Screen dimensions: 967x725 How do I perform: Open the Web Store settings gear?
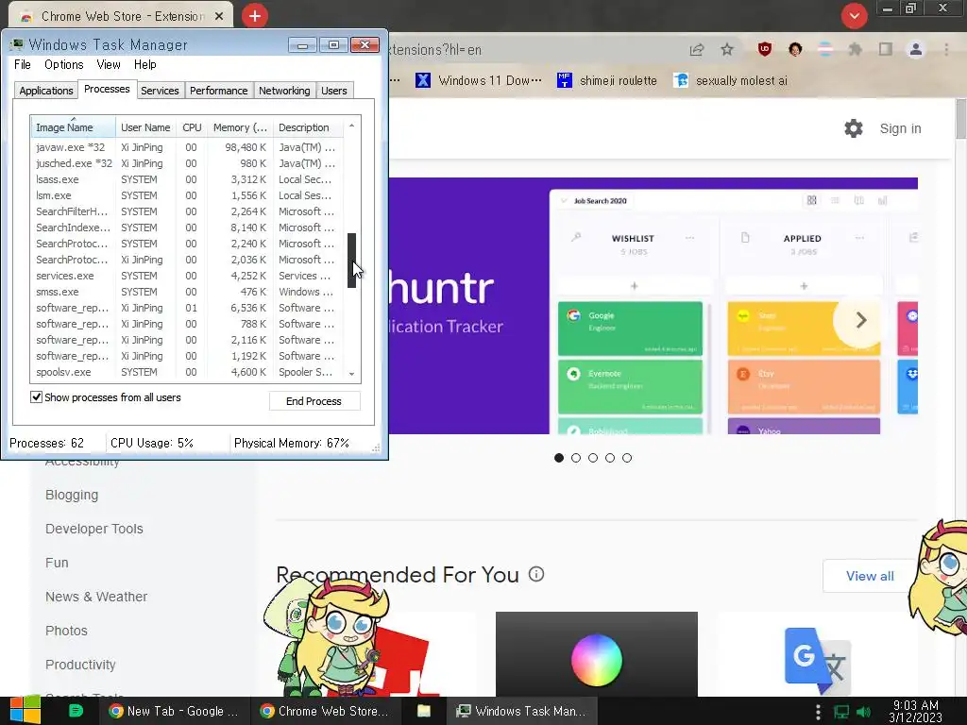click(854, 128)
